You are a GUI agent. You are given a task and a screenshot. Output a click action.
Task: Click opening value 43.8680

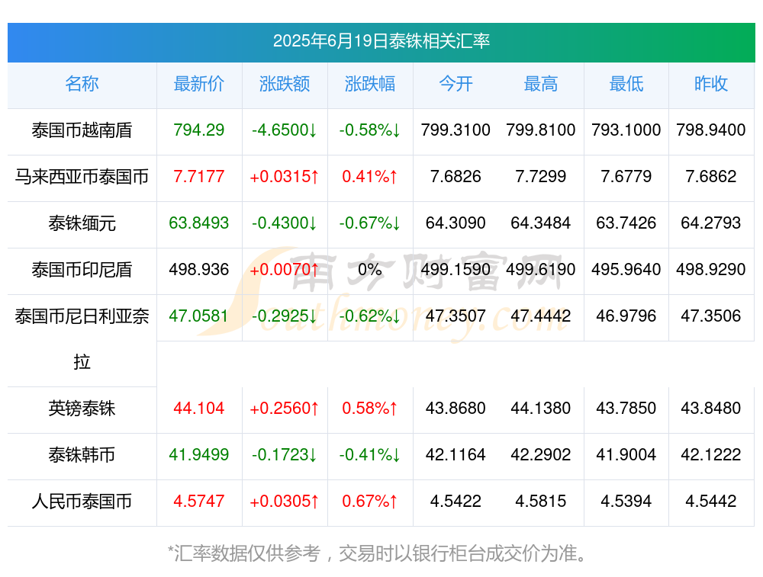(456, 409)
